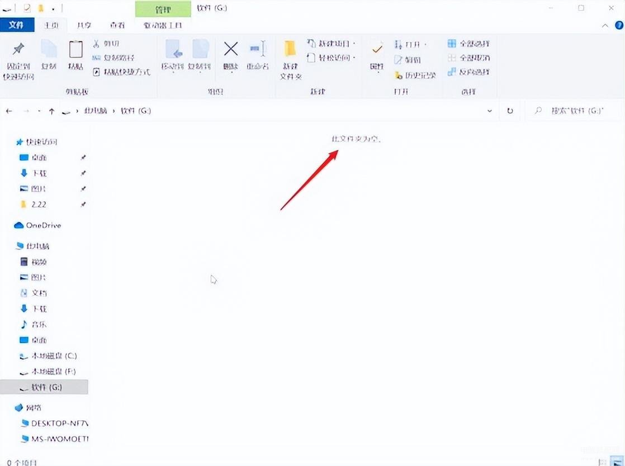Click the Paste clipboard icon
This screenshot has width=625, height=466.
75,50
